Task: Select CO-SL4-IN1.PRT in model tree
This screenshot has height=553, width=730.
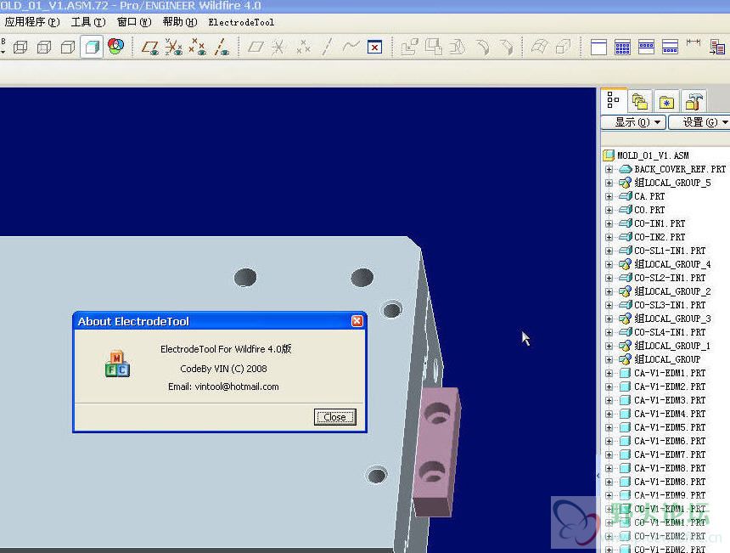Action: [x=670, y=332]
